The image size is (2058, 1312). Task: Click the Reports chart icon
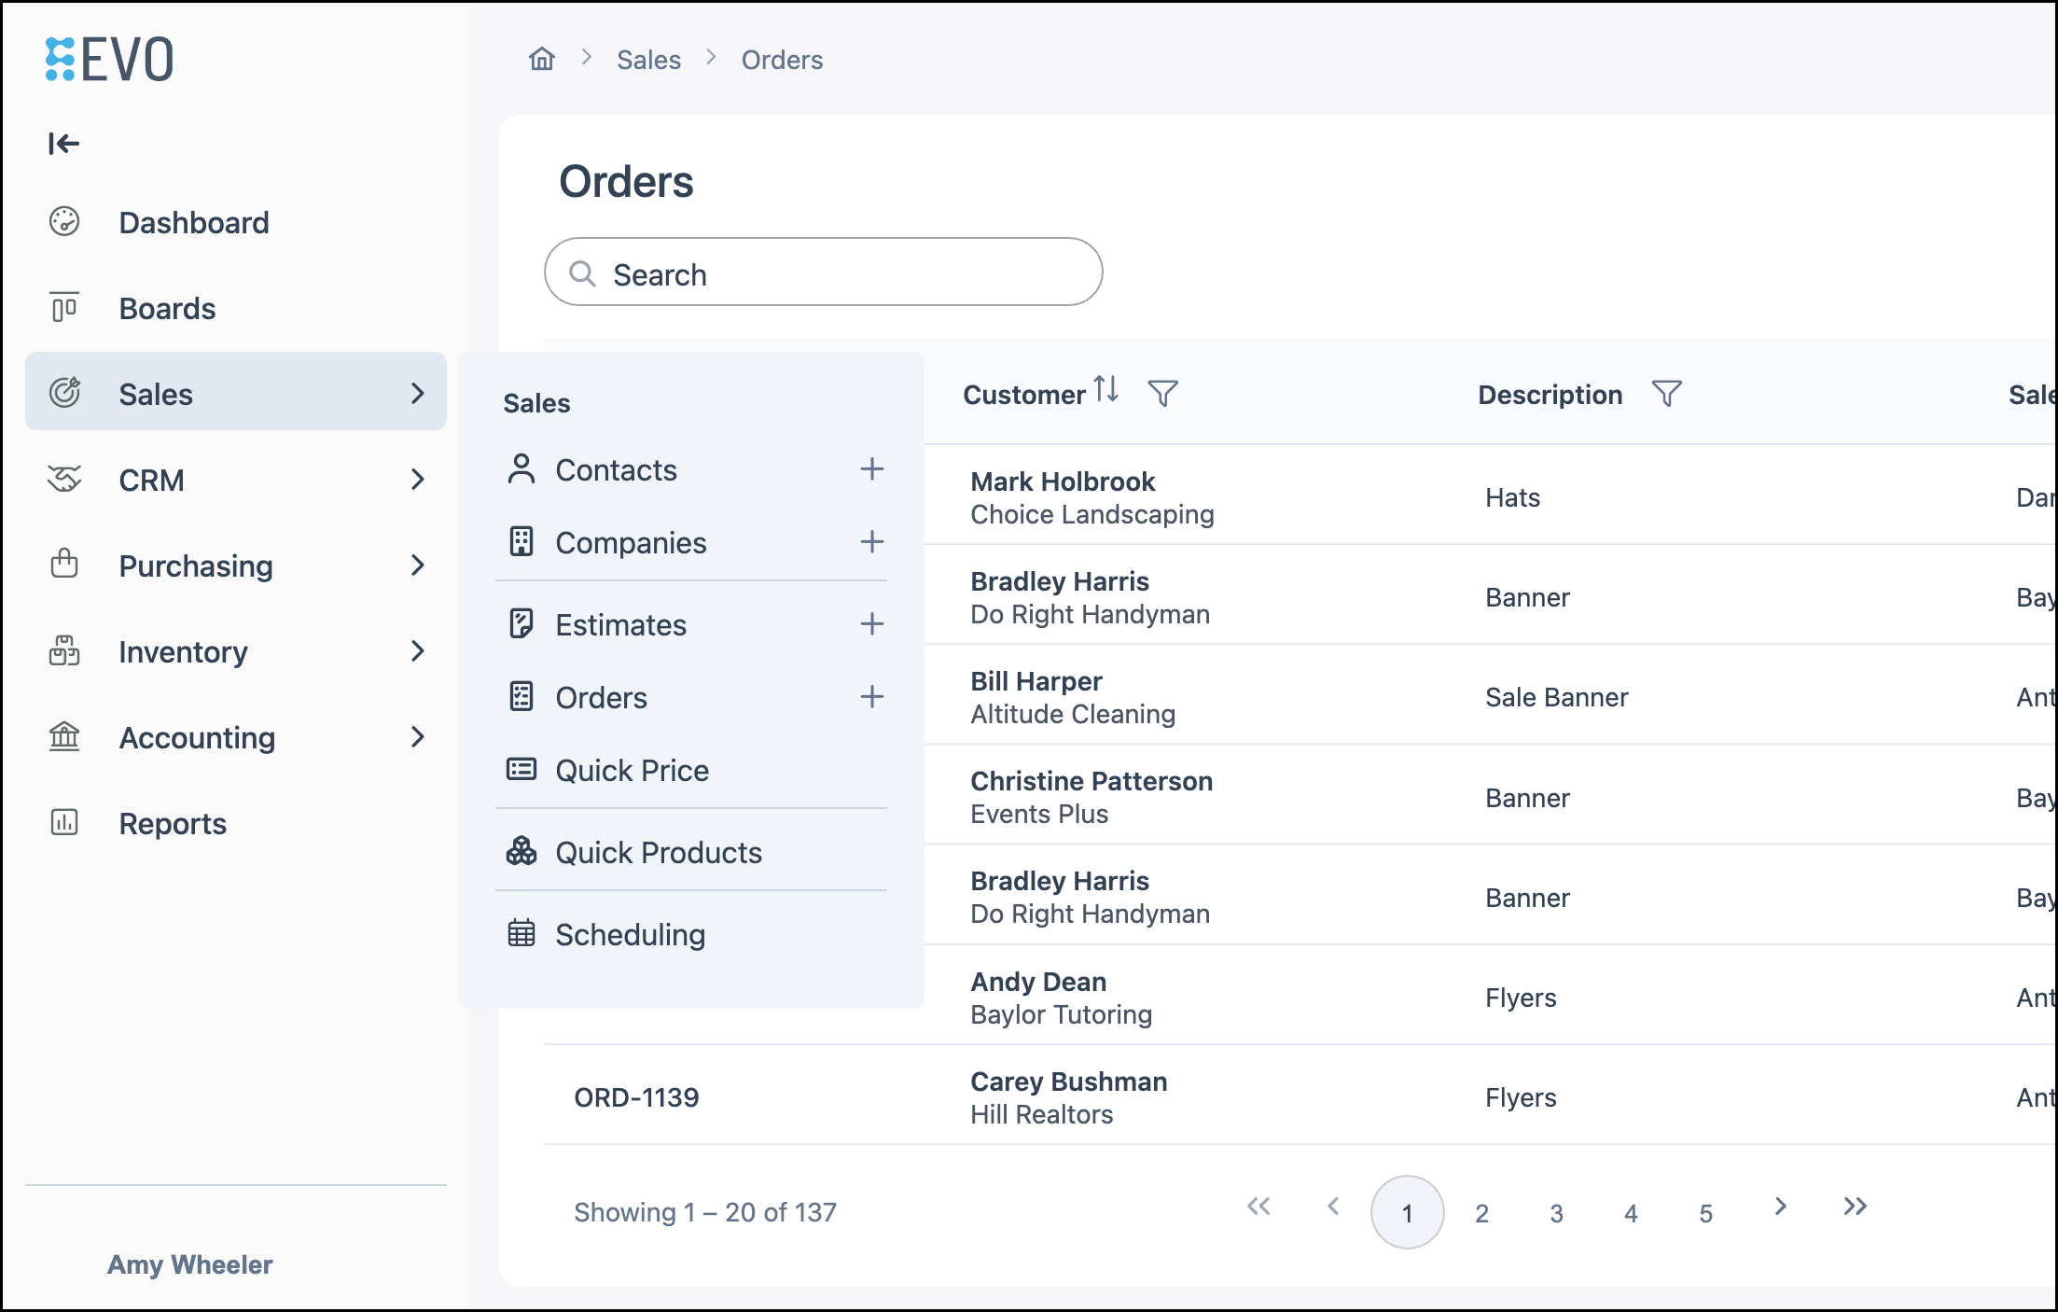click(x=64, y=822)
